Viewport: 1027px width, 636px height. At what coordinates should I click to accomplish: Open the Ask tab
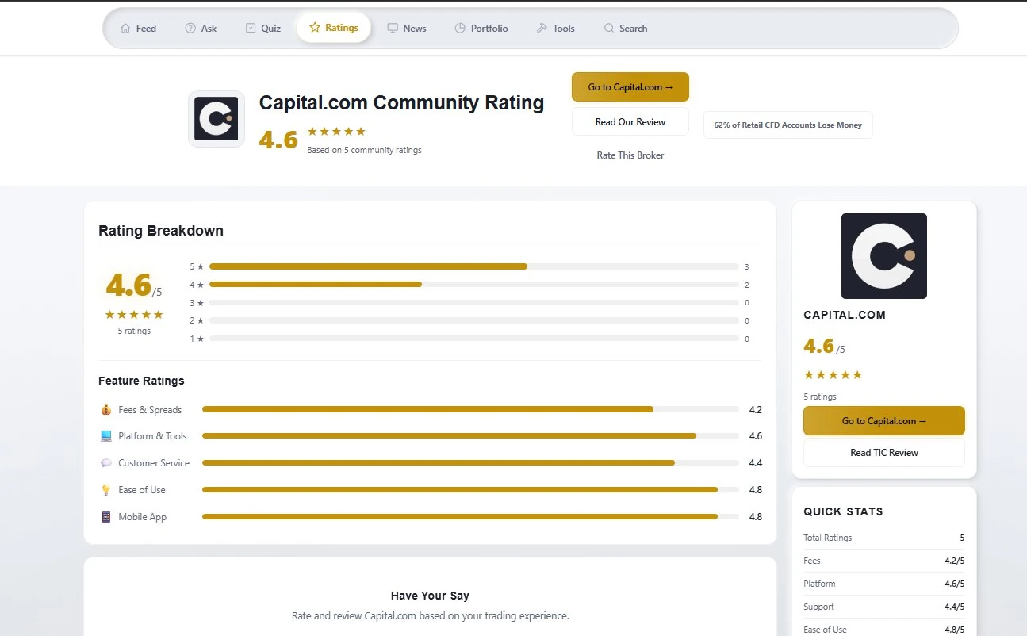(201, 29)
